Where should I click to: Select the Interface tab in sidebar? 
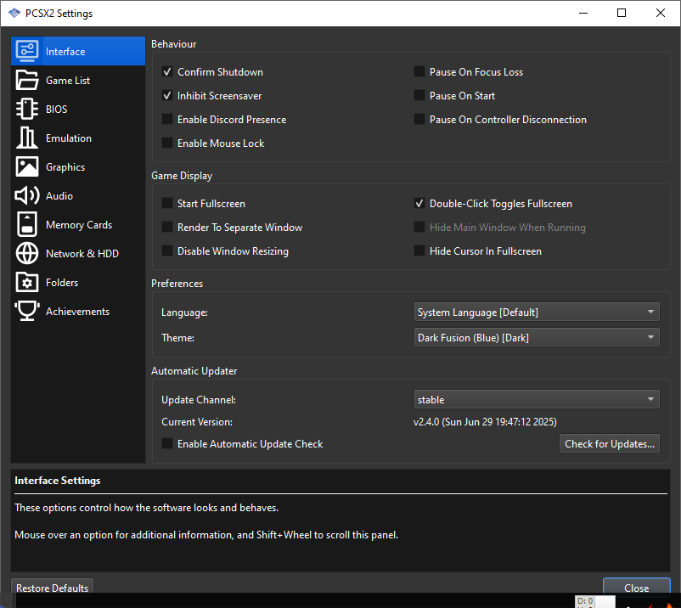[x=77, y=52]
